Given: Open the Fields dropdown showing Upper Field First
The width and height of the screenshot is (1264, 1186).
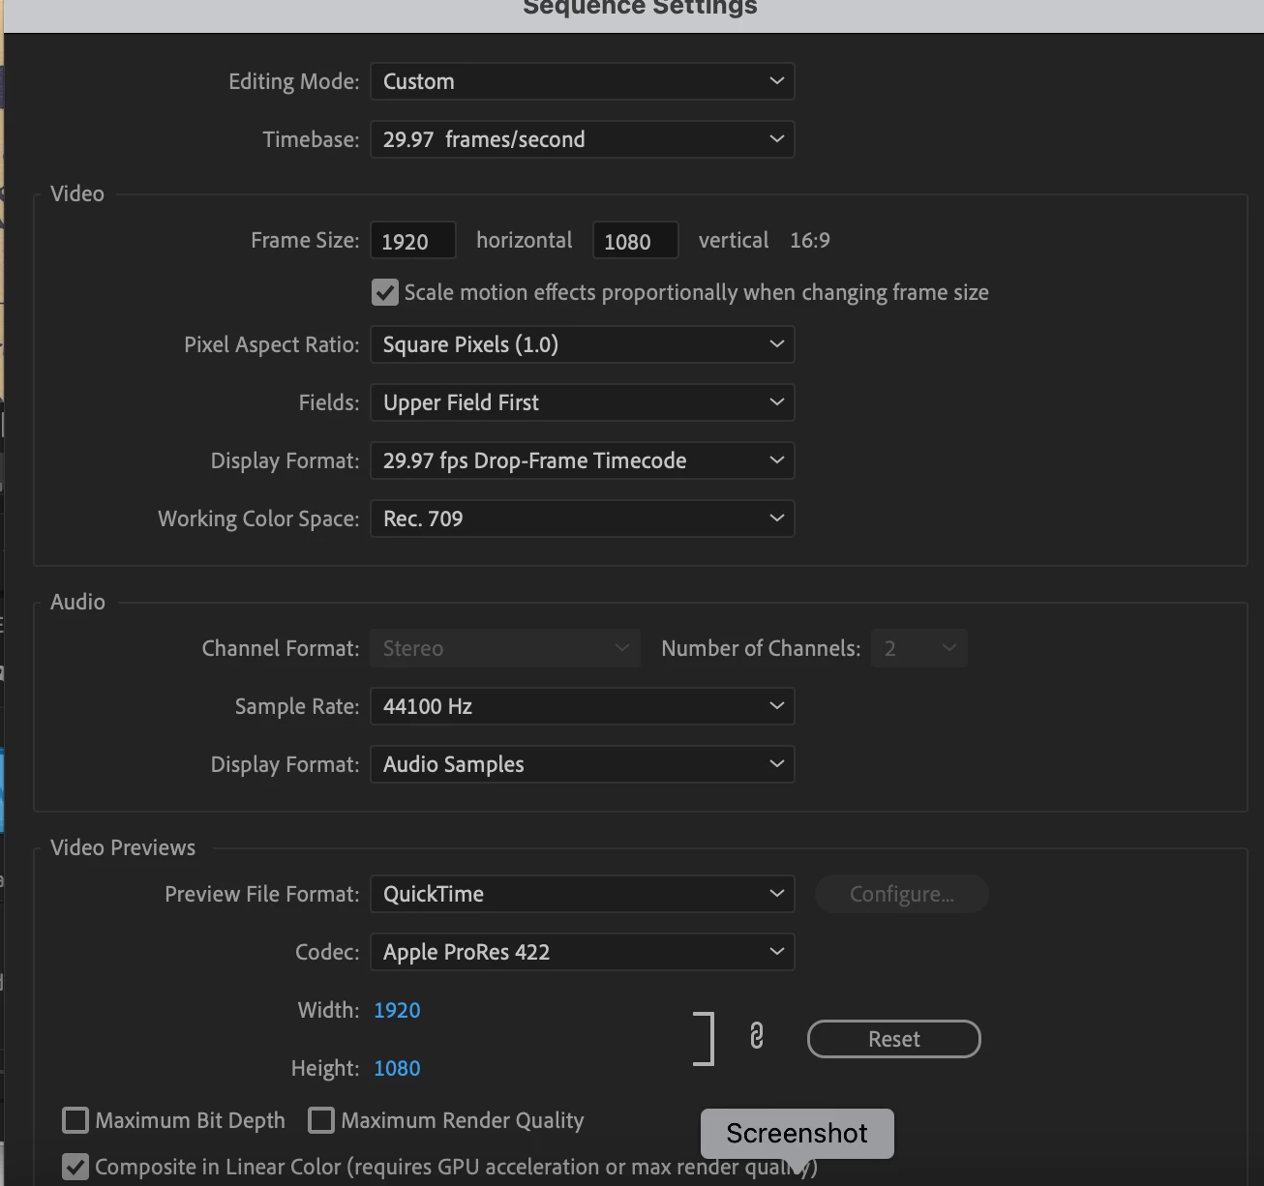Looking at the screenshot, I should pos(583,402).
